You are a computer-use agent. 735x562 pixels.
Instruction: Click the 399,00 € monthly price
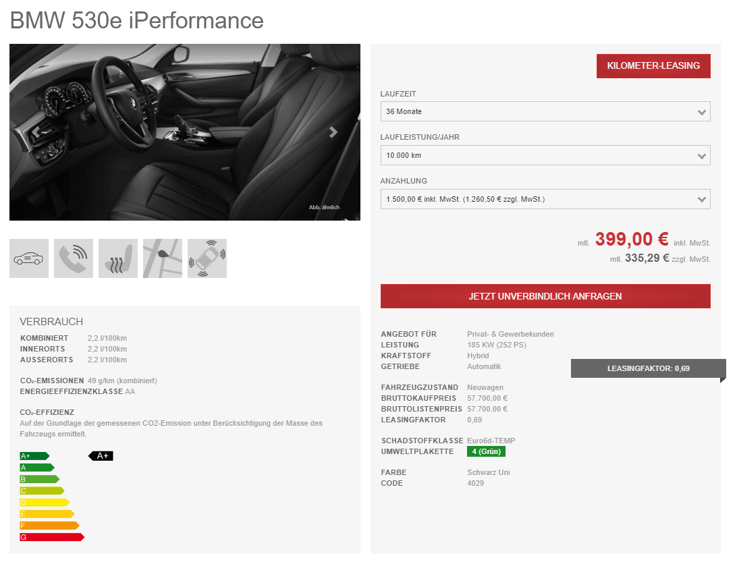(632, 239)
